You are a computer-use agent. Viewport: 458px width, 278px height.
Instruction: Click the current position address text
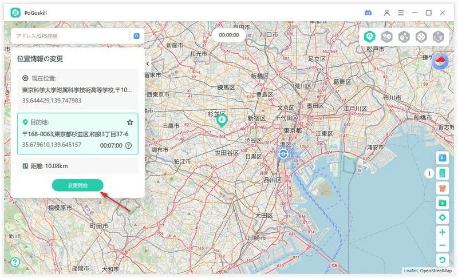(x=77, y=90)
